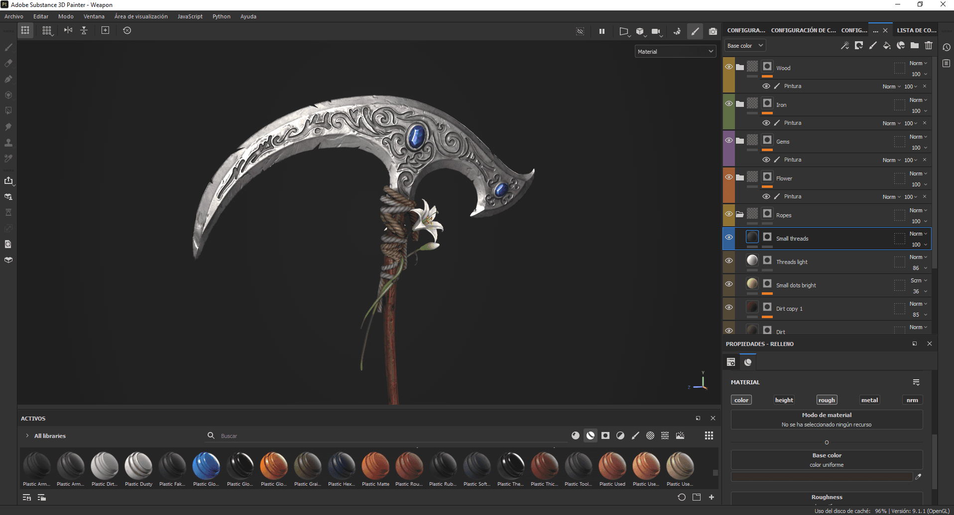Open the Ventana menu
Image resolution: width=954 pixels, height=515 pixels.
pos(94,16)
